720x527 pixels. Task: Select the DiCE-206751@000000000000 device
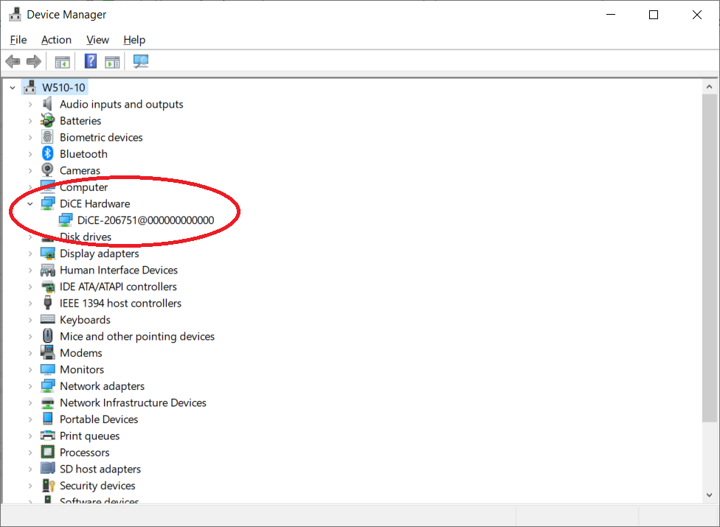point(145,220)
